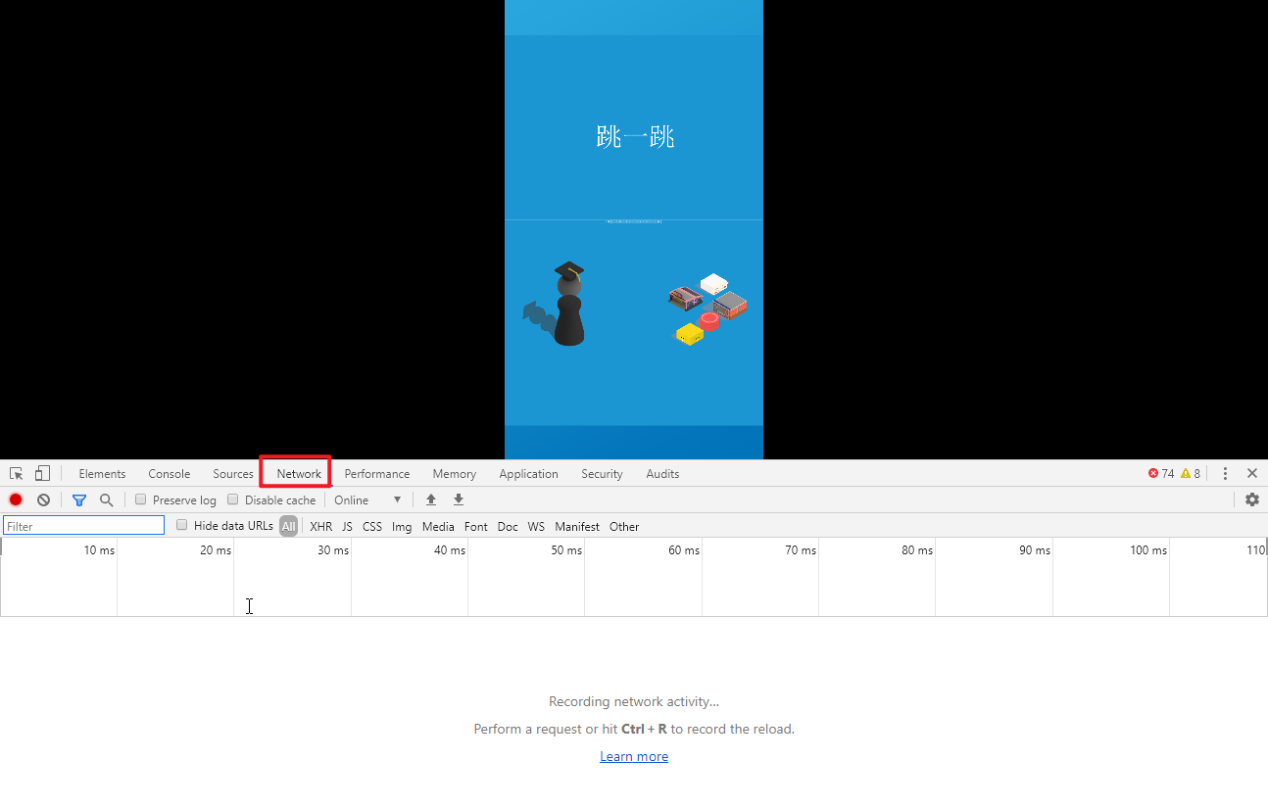Filter requests by Font

pos(476,526)
